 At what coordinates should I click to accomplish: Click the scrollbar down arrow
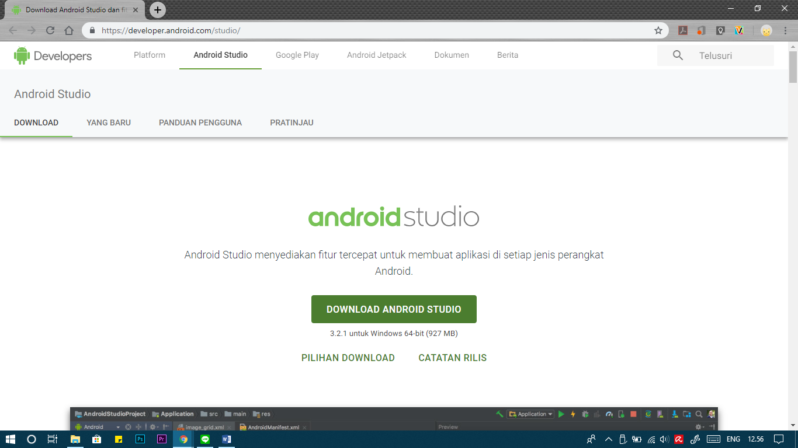pyautogui.click(x=793, y=425)
